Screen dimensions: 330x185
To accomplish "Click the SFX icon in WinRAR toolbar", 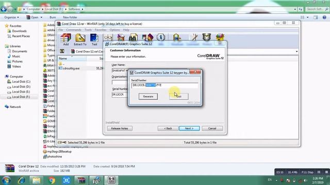I will tap(220, 37).
